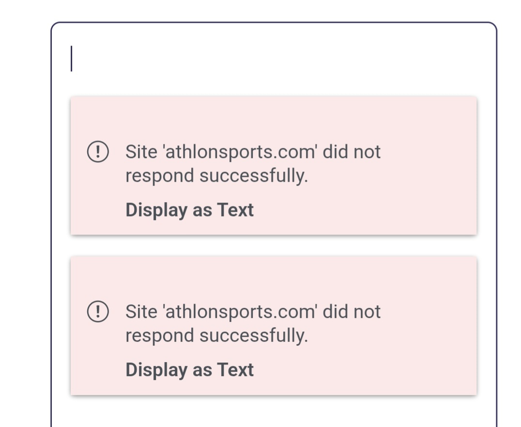Click the lower 'did not respond successfully' message

(253, 323)
